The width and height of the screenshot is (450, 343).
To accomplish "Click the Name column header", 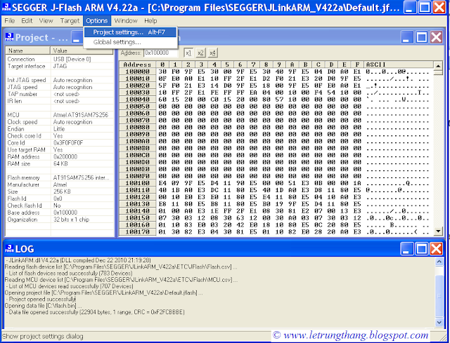I will click(28, 51).
